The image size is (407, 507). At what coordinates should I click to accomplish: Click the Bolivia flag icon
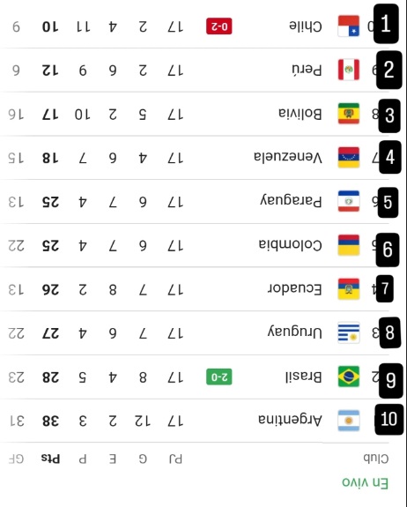[349, 114]
